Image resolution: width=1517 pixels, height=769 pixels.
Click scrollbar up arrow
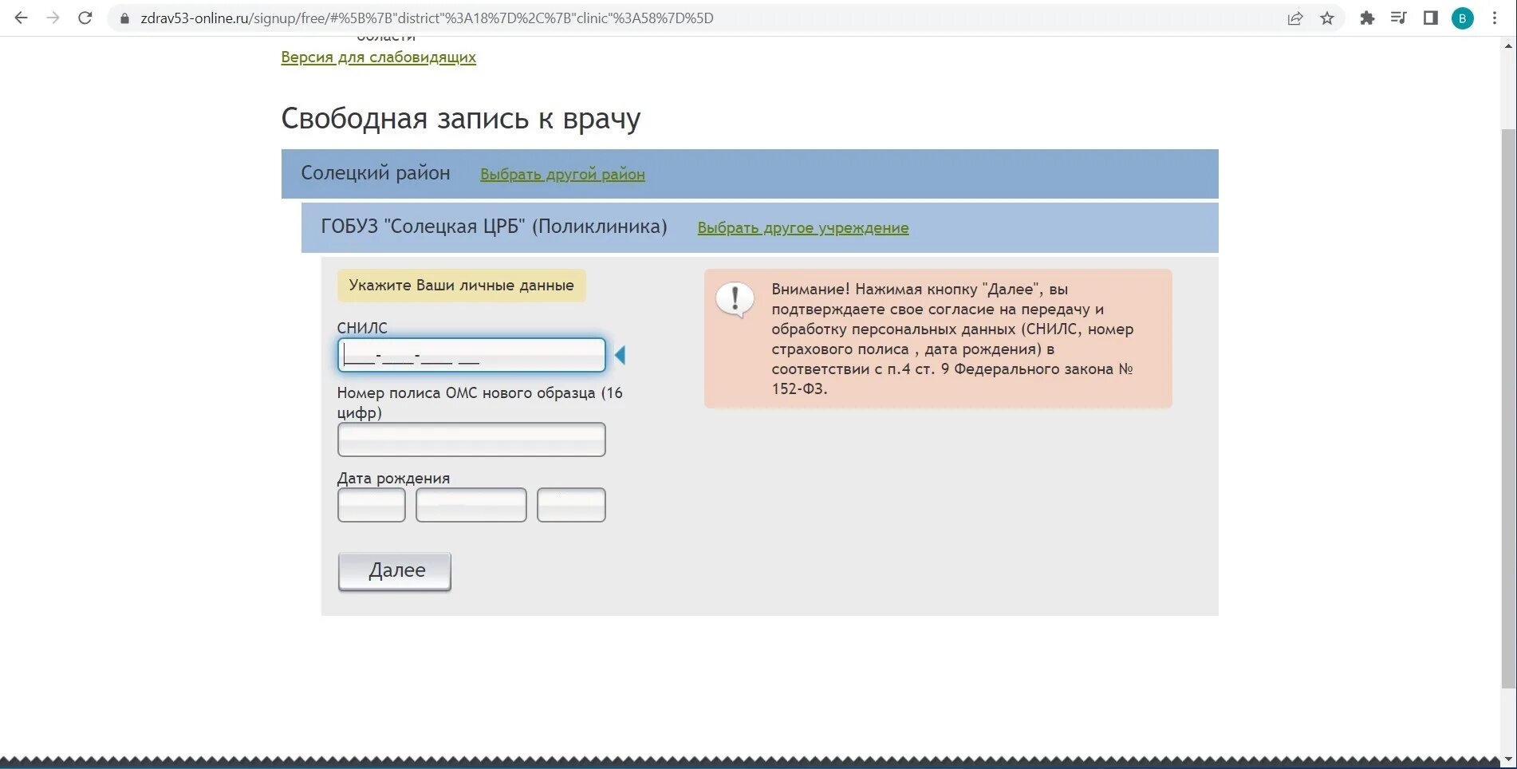1508,45
